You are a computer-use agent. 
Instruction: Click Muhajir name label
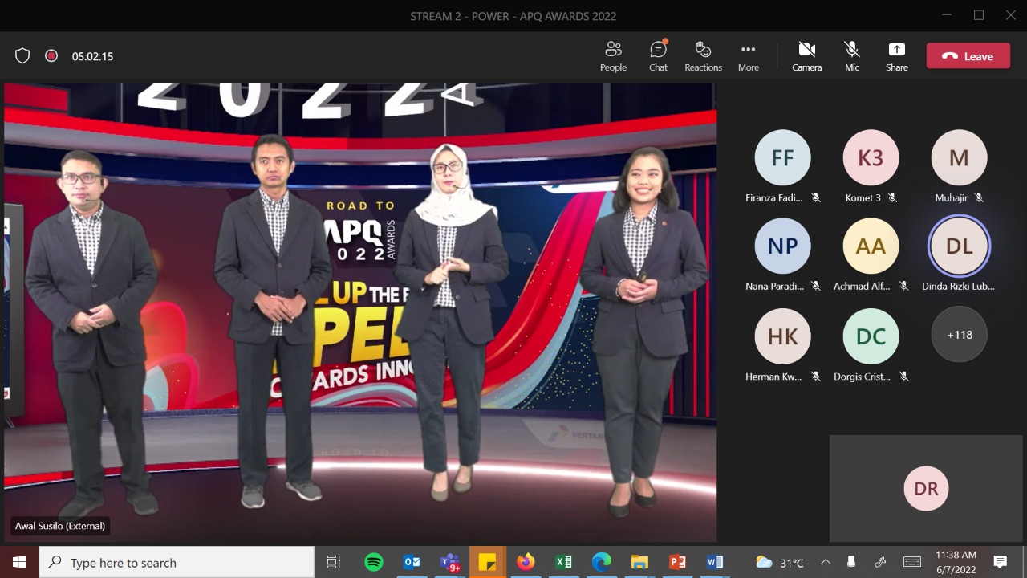[951, 197]
